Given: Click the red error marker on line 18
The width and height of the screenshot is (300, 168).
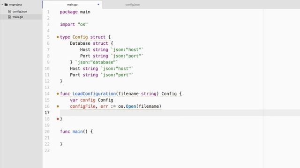Looking at the screenshot, I should pos(58,119).
